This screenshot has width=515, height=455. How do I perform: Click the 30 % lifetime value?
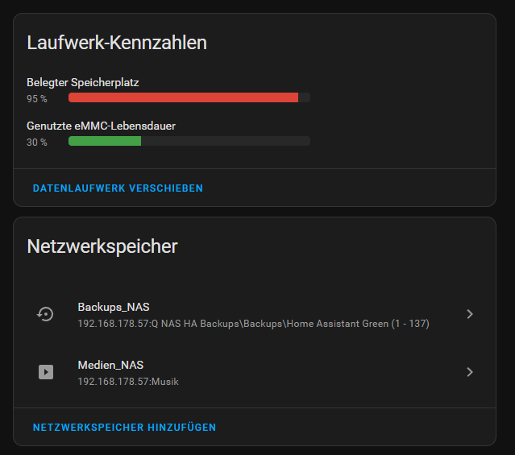click(x=37, y=143)
